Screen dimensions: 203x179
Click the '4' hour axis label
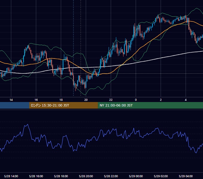(x=186, y=100)
